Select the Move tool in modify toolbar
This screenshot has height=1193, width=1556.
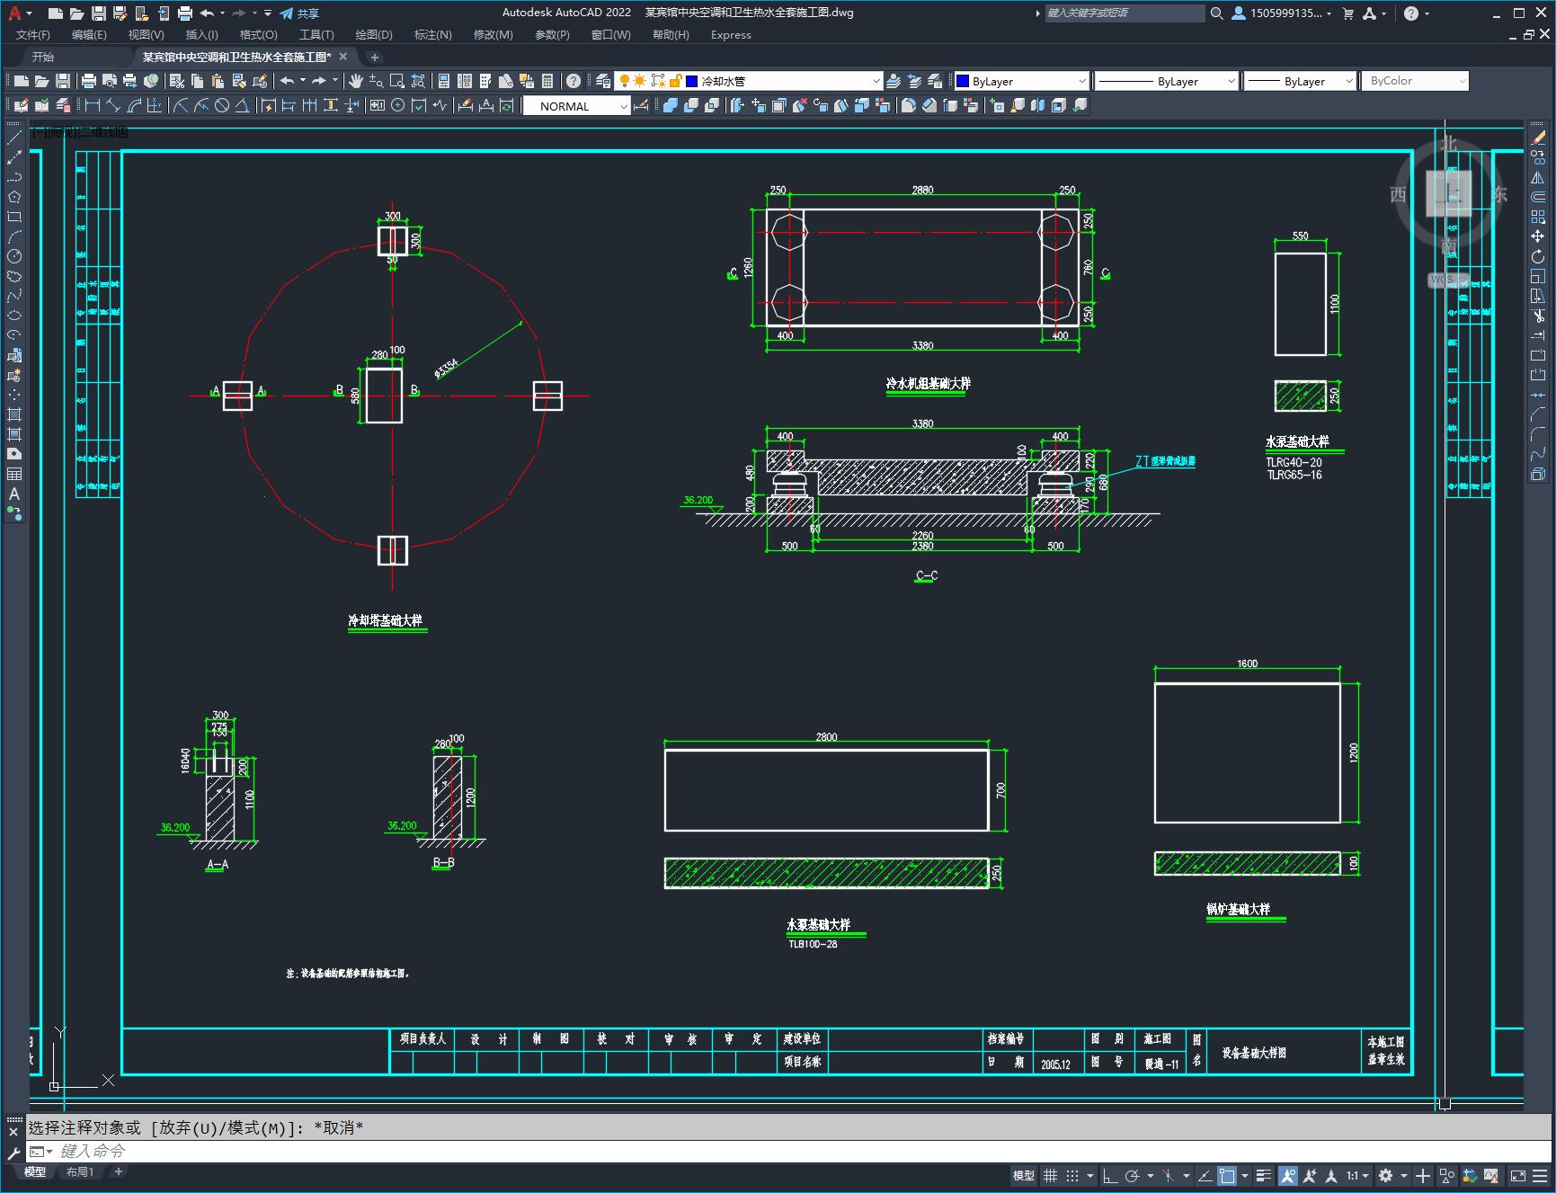pyautogui.click(x=1538, y=236)
